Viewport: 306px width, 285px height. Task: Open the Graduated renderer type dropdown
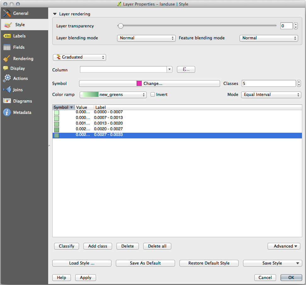pos(79,57)
